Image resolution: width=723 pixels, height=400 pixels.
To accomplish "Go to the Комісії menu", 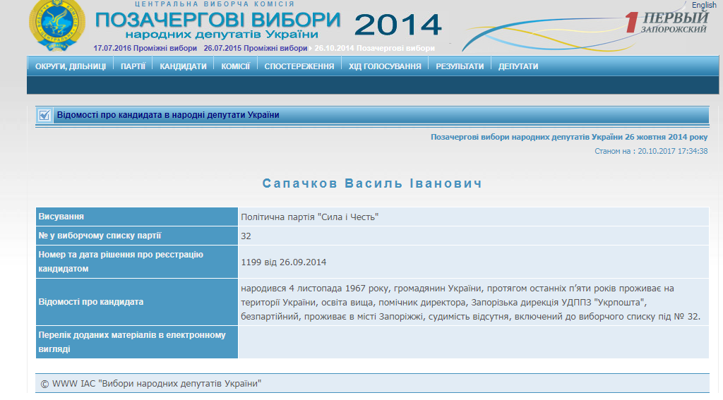I will click(x=235, y=66).
